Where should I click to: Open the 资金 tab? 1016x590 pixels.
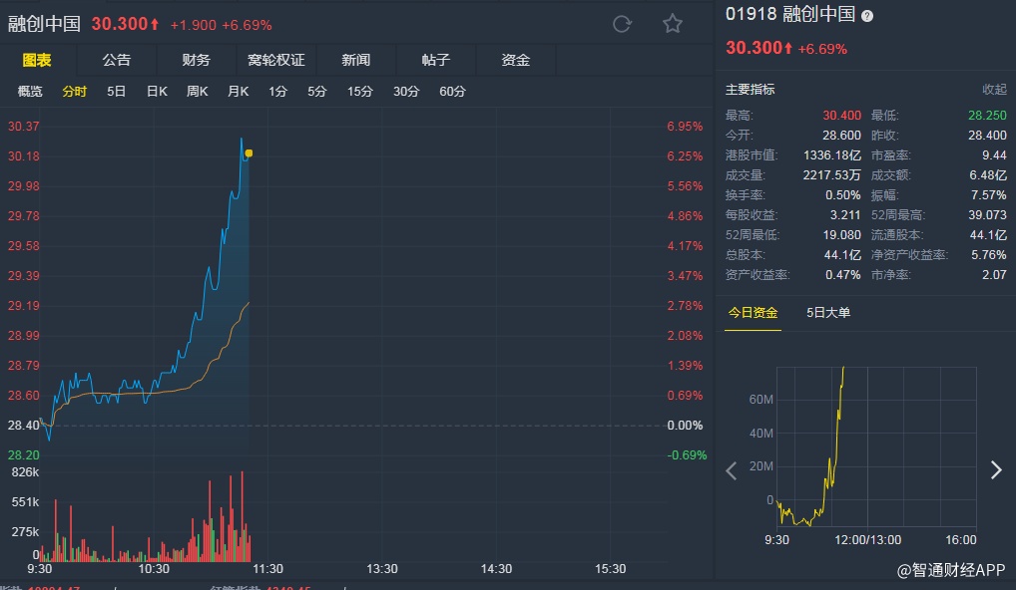516,60
